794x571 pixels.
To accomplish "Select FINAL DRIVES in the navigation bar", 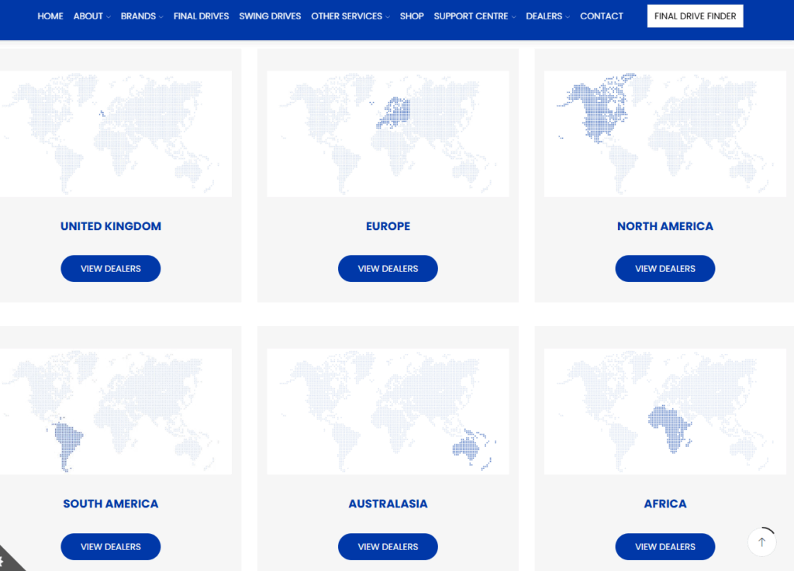I will tap(201, 15).
